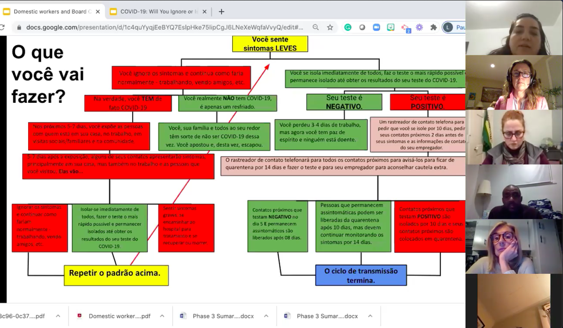The image size is (563, 328).
Task: Click the address bar URL
Action: click(164, 27)
